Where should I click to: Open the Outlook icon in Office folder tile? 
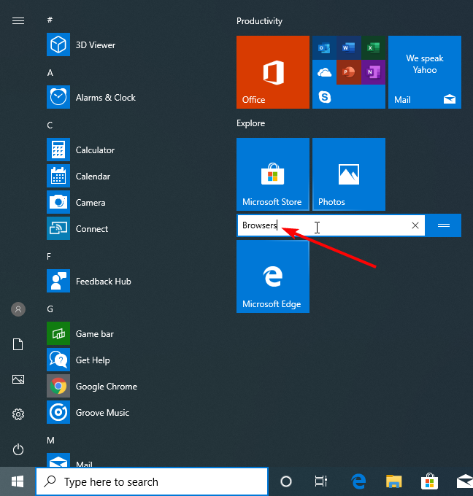click(324, 47)
